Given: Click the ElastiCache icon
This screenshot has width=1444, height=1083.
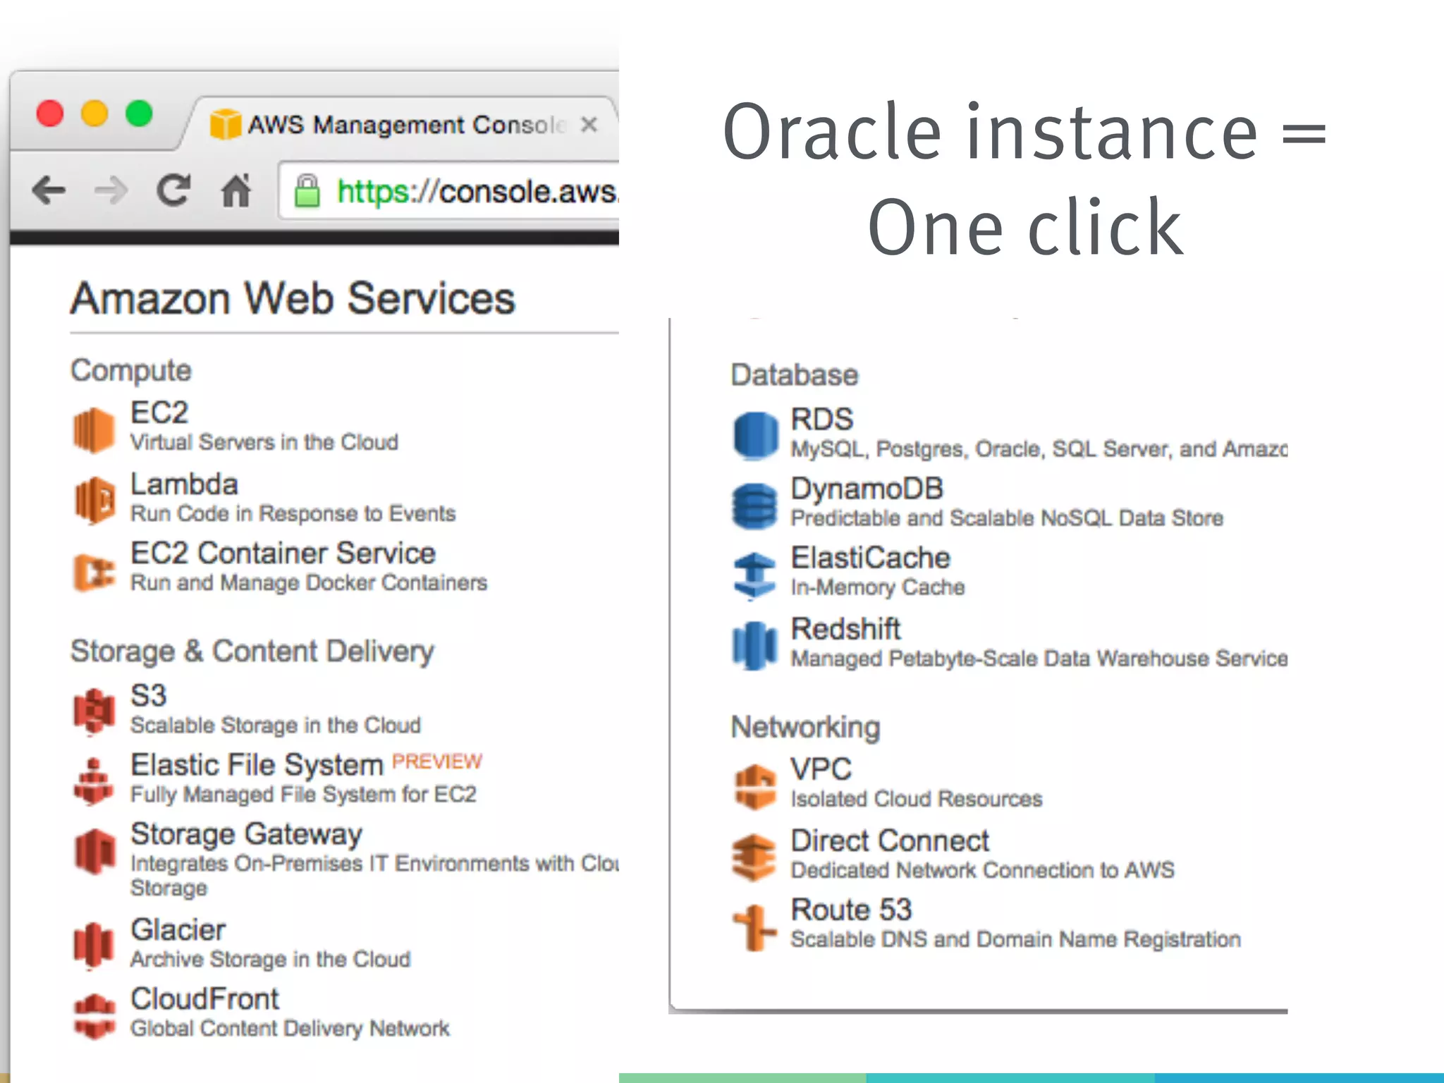Looking at the screenshot, I should coord(754,575).
